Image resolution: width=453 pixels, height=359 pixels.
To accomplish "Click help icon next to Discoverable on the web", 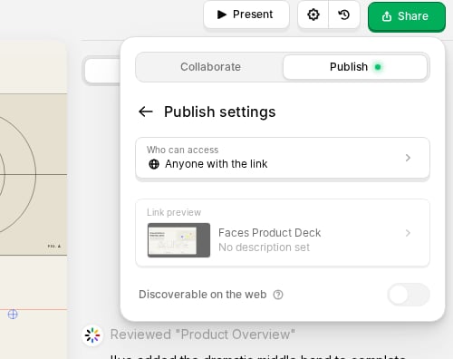I will point(278,295).
